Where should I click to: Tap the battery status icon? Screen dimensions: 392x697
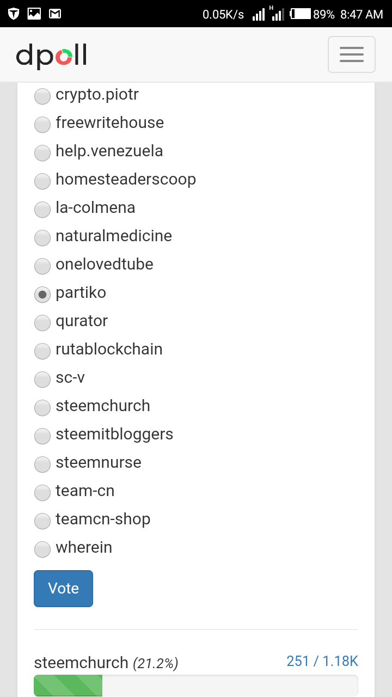click(300, 14)
